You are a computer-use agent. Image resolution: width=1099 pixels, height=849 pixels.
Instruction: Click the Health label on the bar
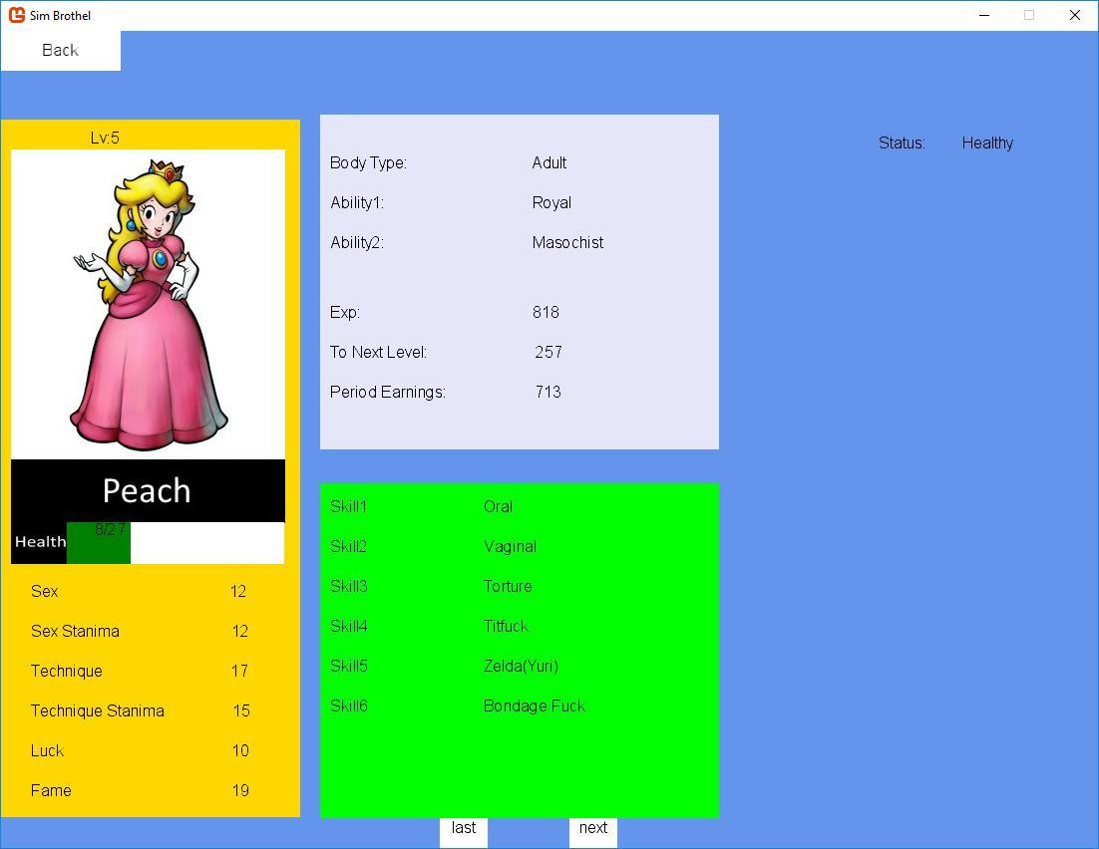40,542
